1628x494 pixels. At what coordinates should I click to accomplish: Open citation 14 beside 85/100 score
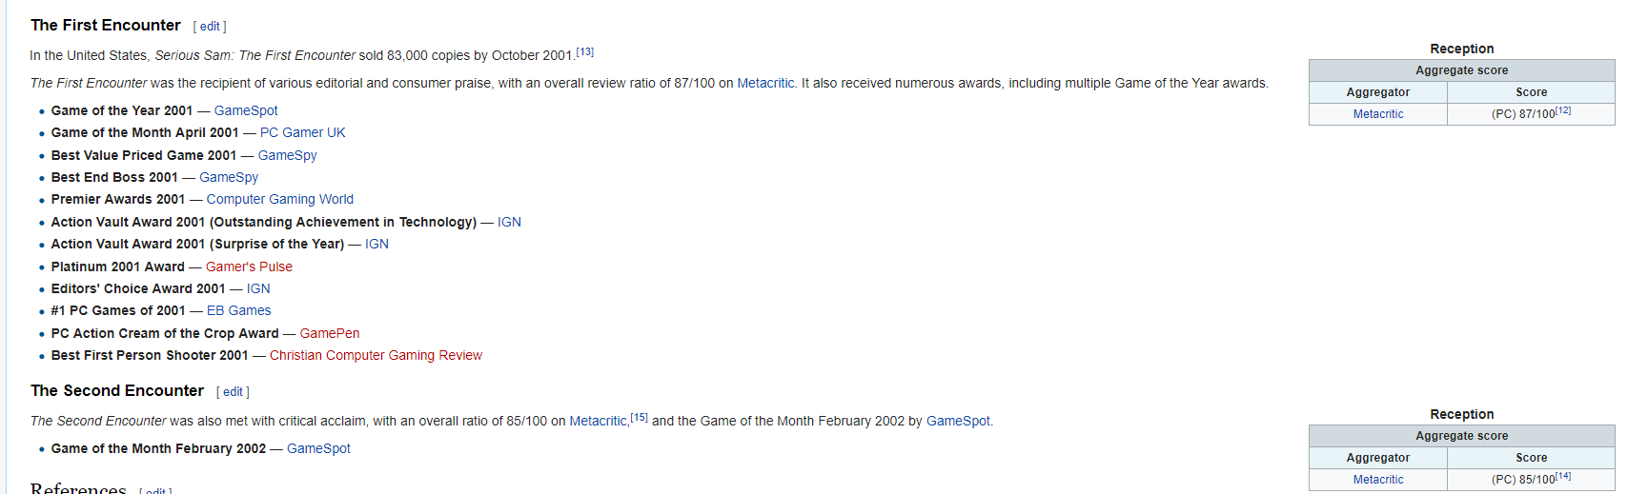coord(1563,477)
